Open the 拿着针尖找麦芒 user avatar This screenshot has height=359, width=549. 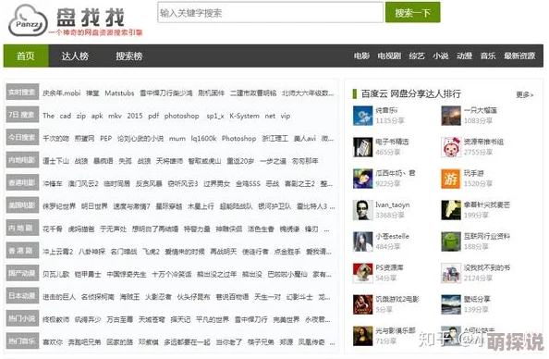point(451,210)
